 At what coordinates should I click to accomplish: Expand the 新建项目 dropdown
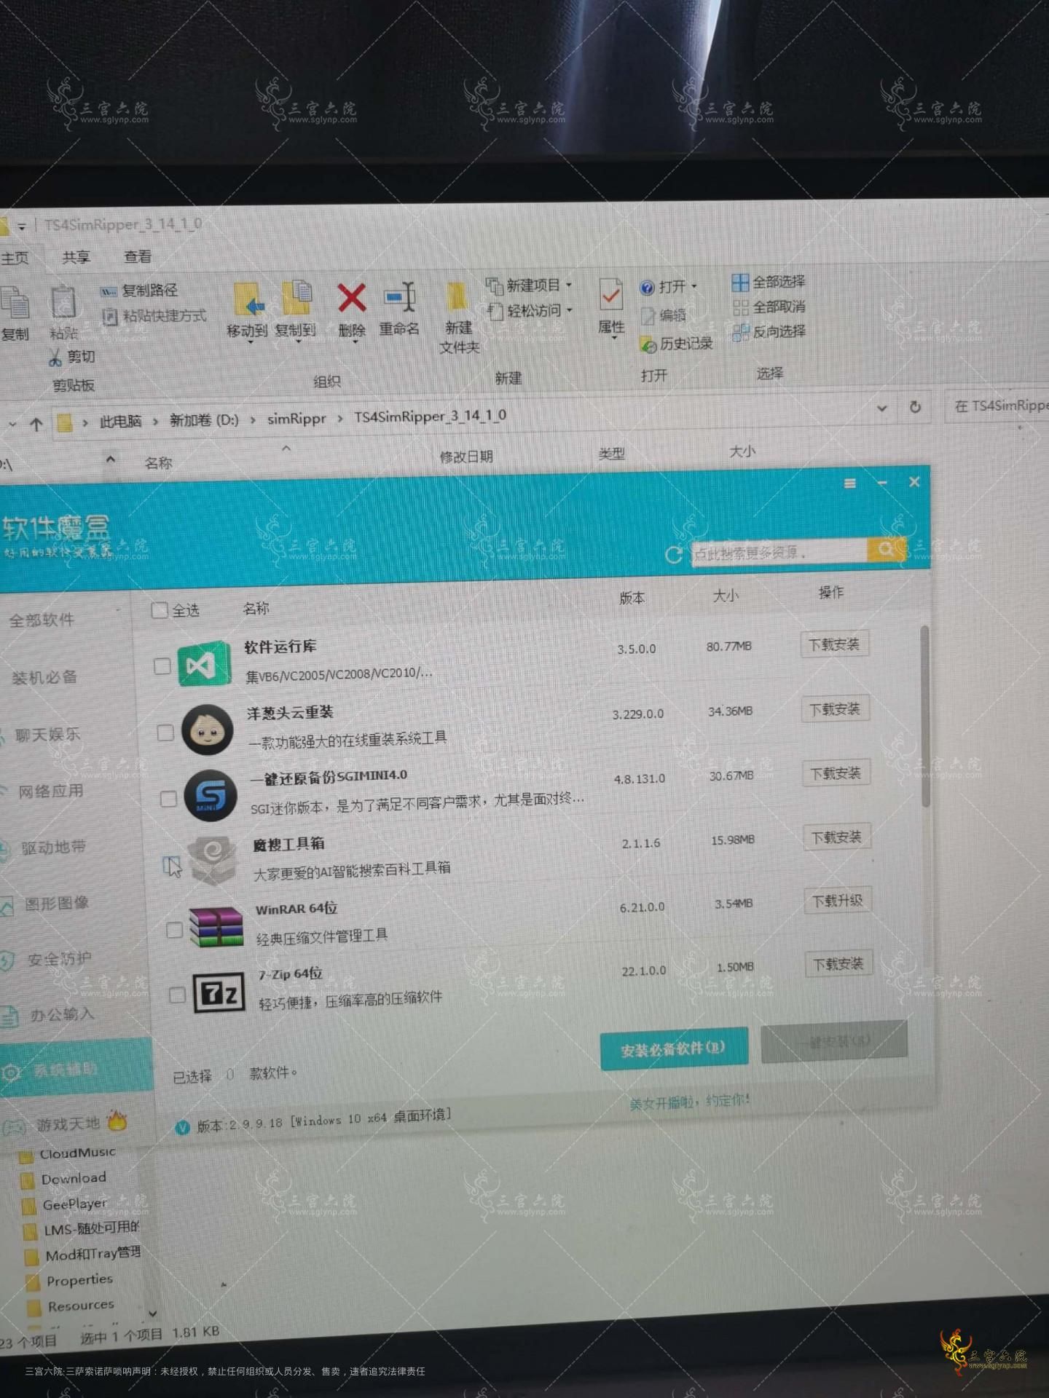pyautogui.click(x=569, y=285)
